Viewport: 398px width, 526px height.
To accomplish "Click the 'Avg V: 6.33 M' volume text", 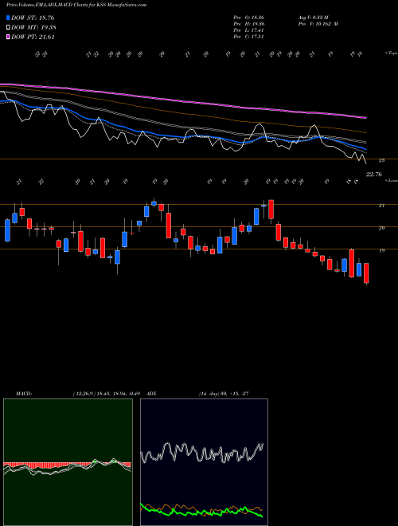I will tap(312, 17).
